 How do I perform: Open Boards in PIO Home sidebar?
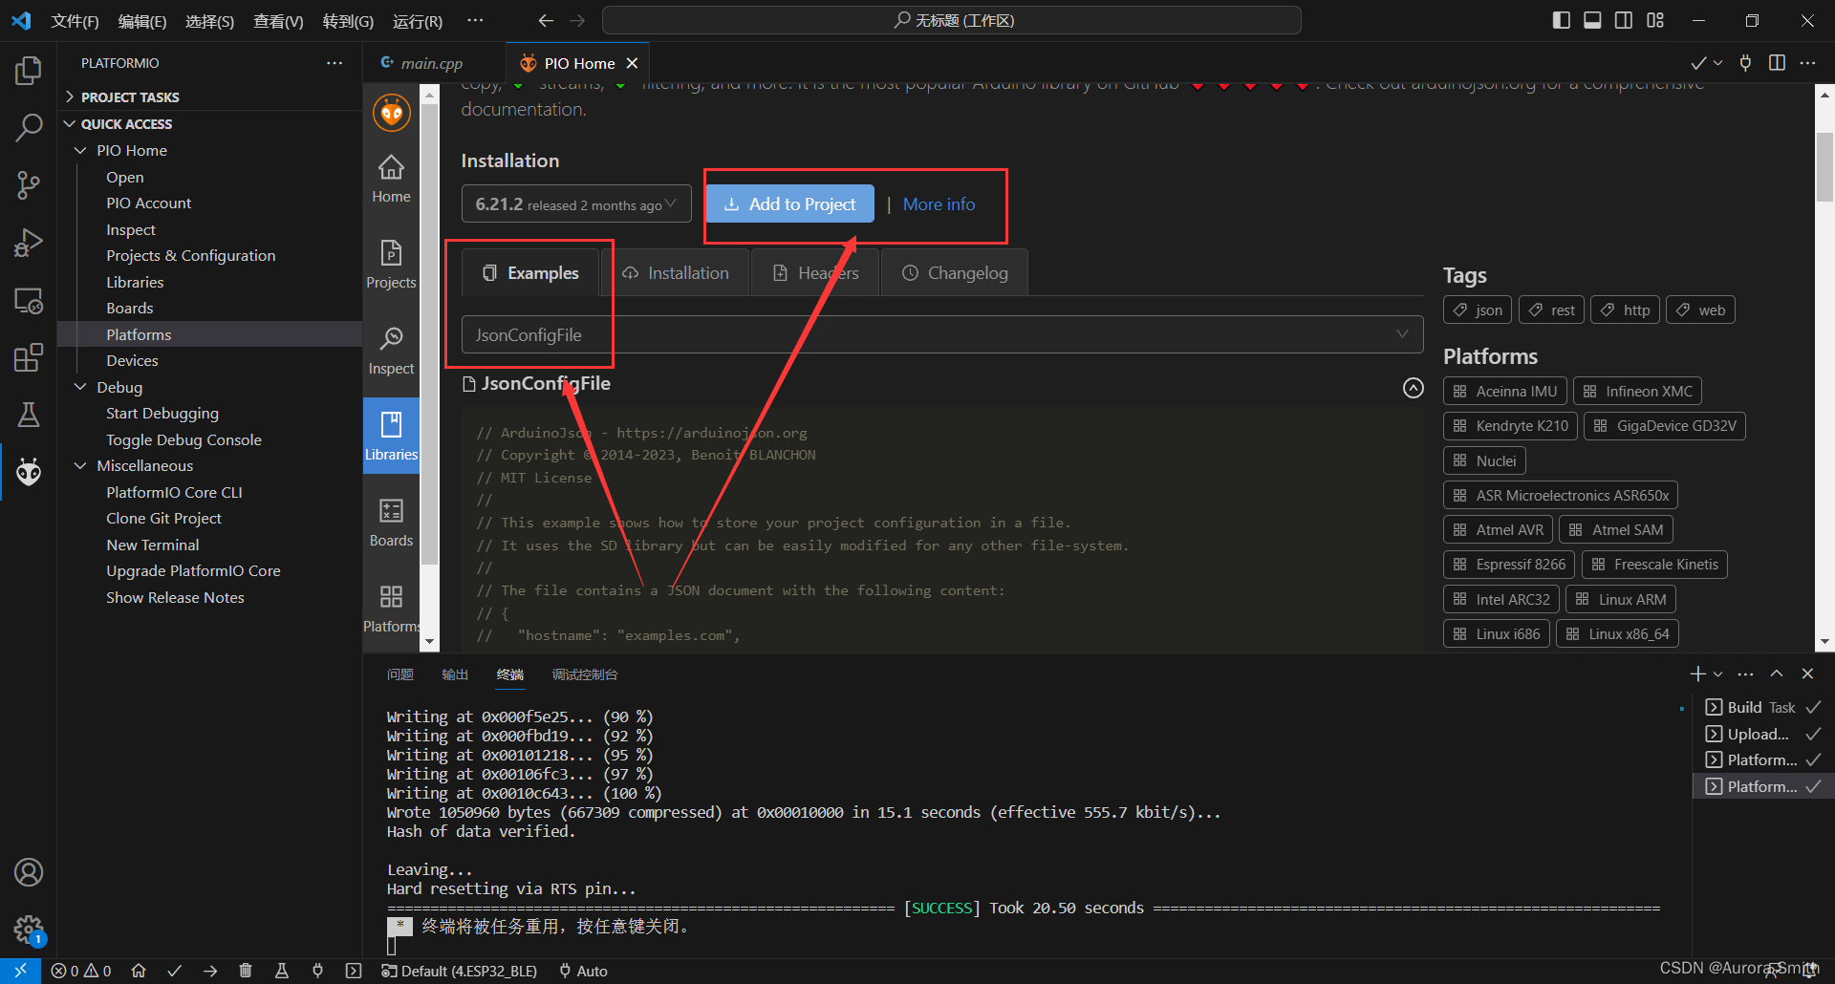coord(391,523)
